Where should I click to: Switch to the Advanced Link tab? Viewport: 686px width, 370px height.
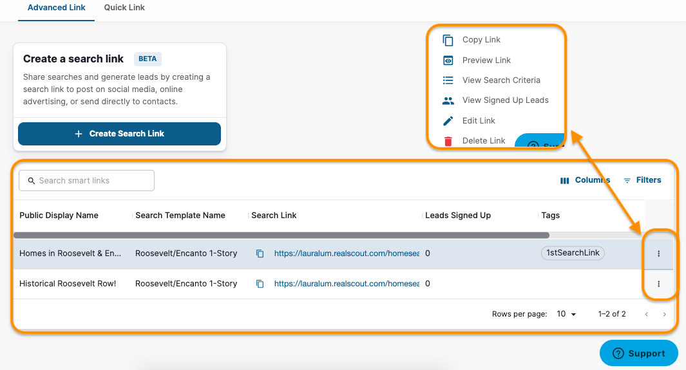pos(57,8)
